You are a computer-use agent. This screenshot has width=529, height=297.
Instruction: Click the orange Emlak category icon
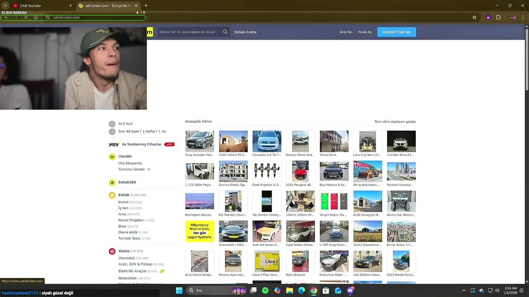[112, 195]
